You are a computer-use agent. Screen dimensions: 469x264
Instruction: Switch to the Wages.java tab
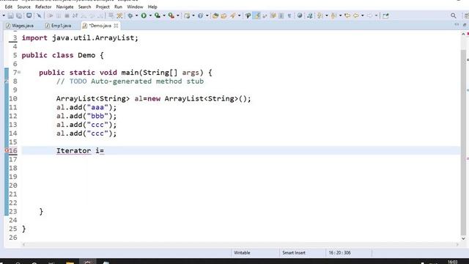(x=20, y=26)
